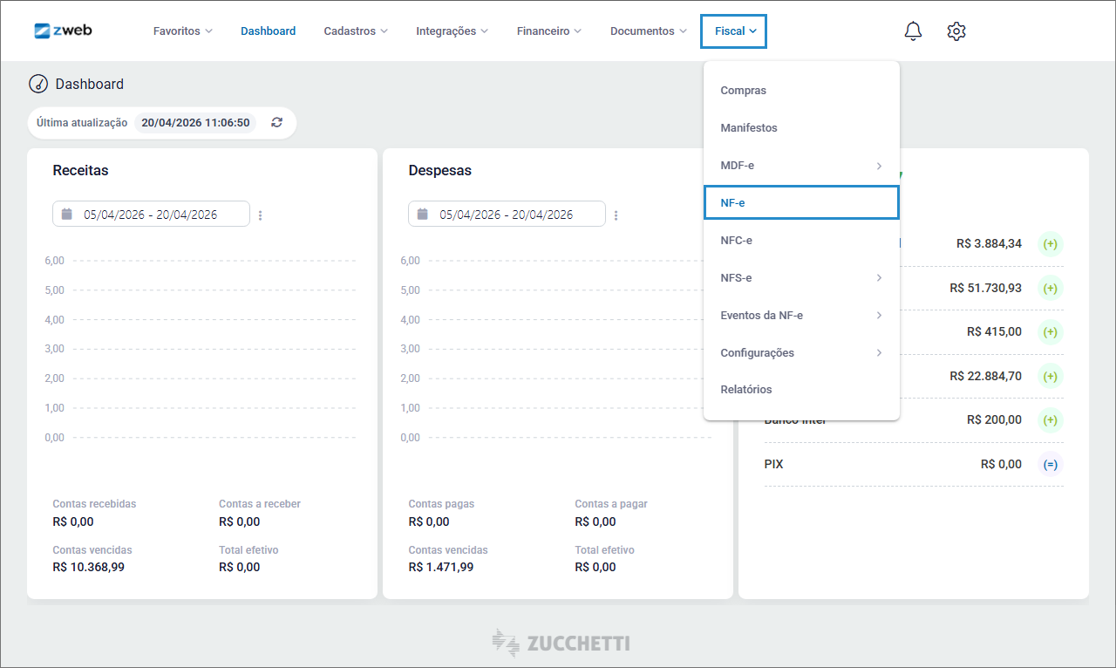Viewport: 1116px width, 668px height.
Task: Click the equals badge on PIX row
Action: tap(1051, 465)
